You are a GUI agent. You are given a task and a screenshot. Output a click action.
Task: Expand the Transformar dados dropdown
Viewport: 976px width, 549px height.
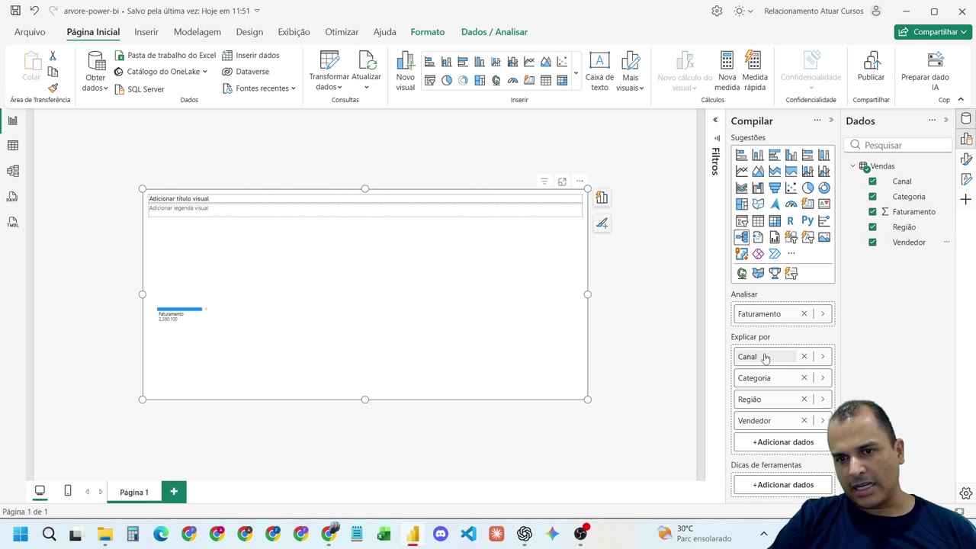pyautogui.click(x=329, y=82)
